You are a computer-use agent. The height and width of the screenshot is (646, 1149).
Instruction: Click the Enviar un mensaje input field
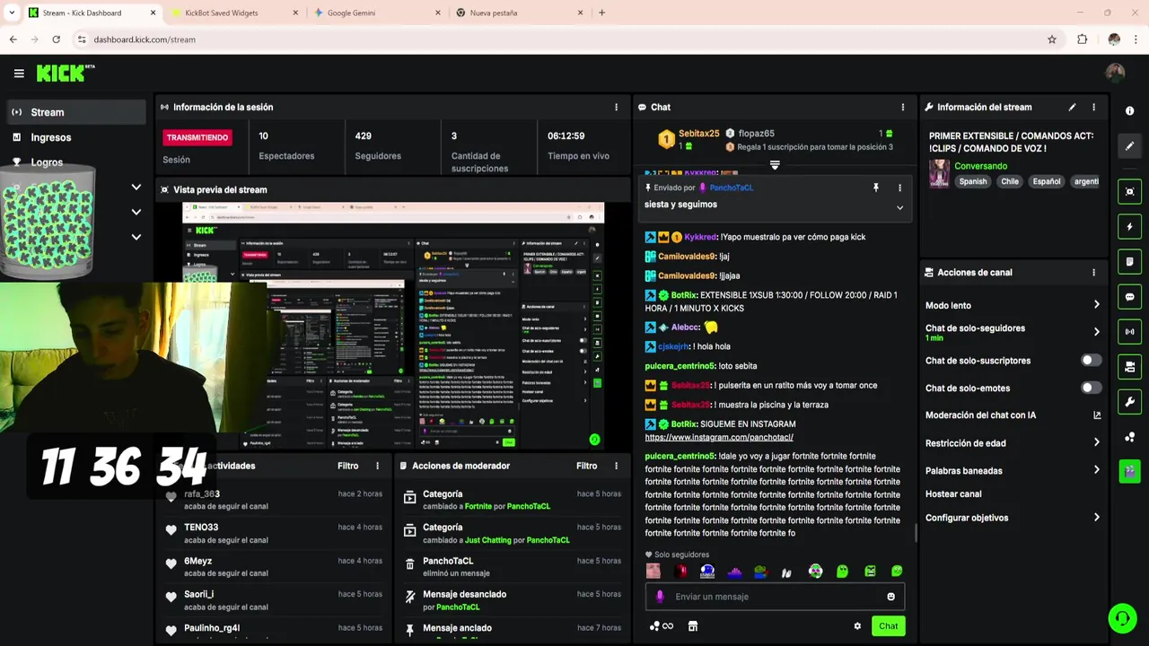[x=775, y=597]
